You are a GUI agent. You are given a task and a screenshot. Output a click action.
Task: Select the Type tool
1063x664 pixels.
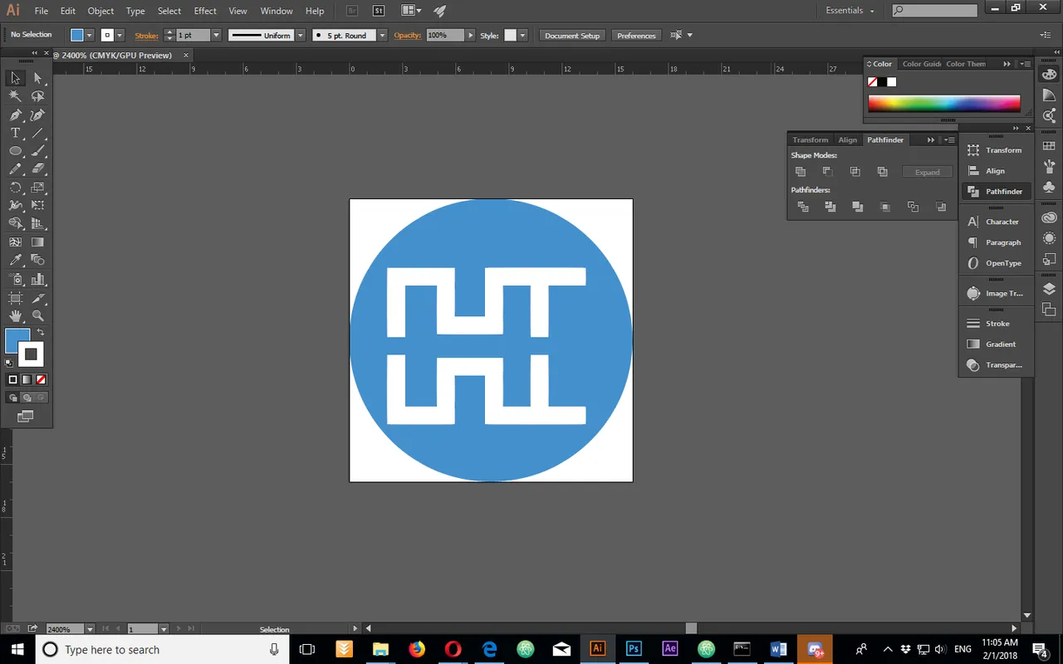[15, 133]
